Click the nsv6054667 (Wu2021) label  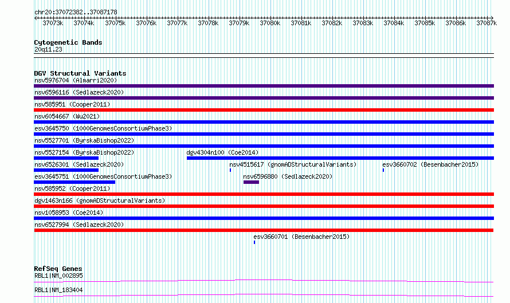pos(67,116)
